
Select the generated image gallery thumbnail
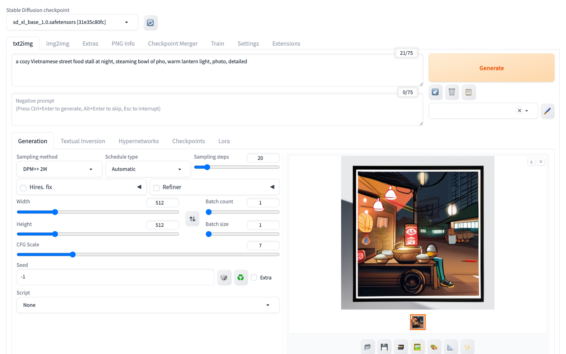tap(417, 322)
